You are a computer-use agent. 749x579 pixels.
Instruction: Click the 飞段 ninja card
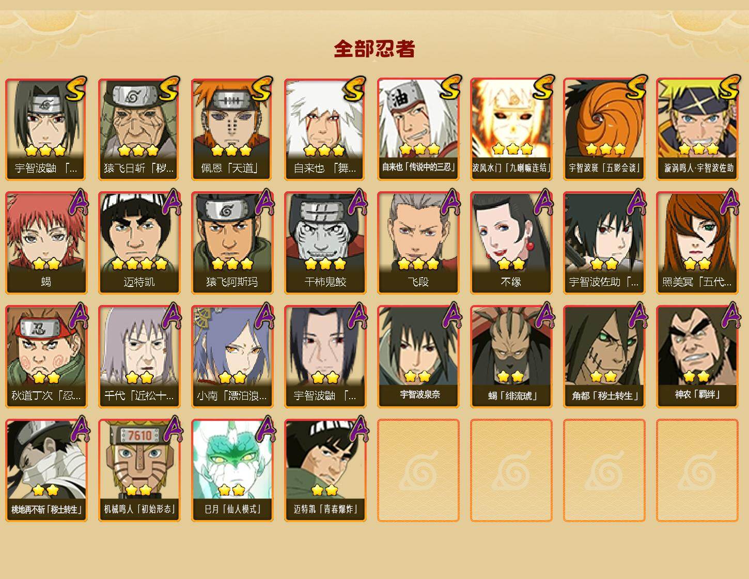click(x=418, y=243)
